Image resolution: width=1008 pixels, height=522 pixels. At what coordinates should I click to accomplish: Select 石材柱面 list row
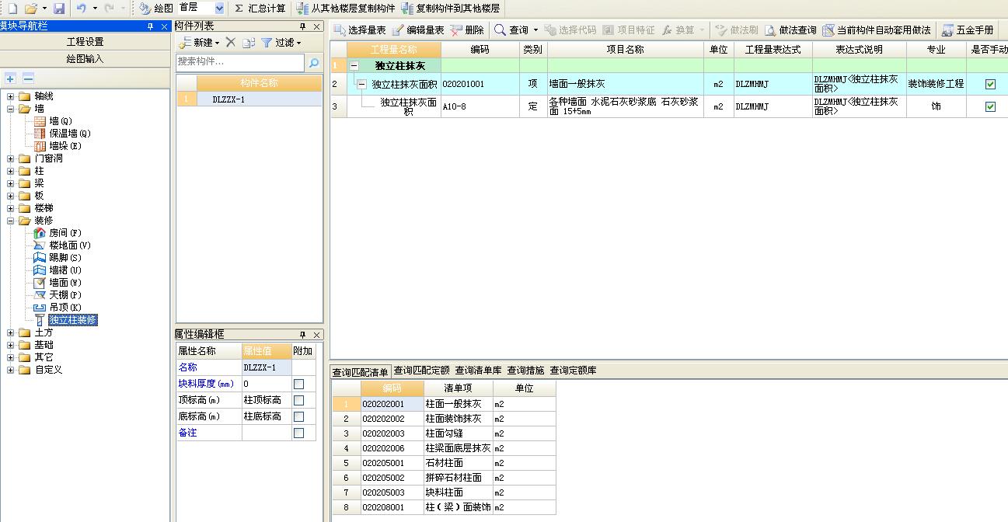(x=444, y=463)
